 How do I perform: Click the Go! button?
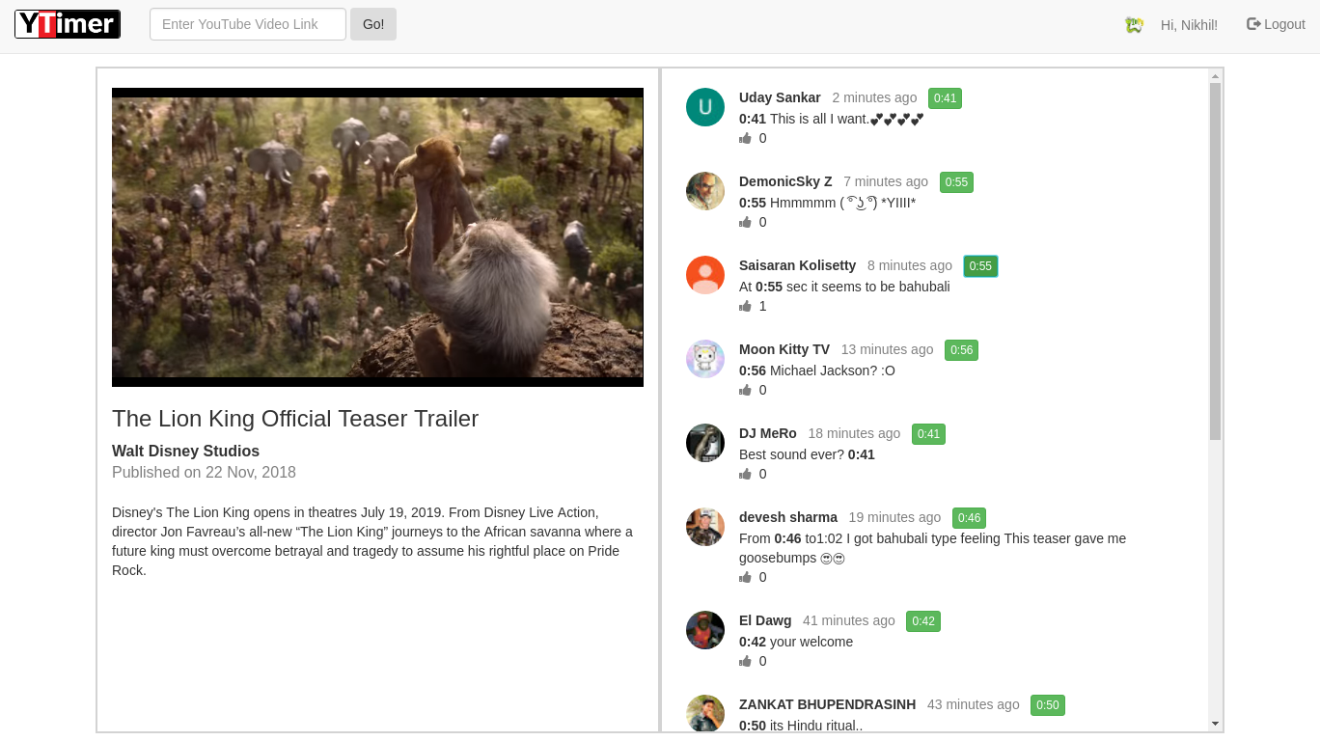(373, 24)
